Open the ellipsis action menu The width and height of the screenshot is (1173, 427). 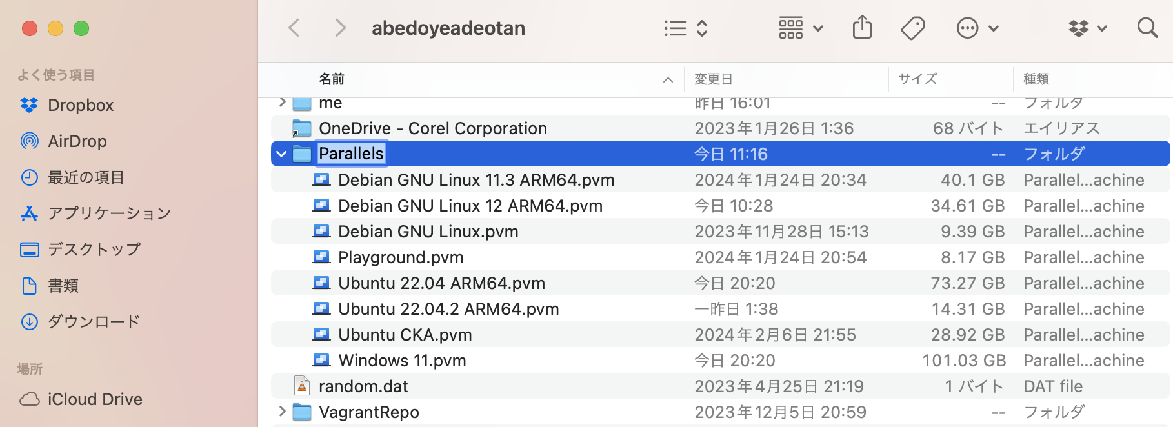click(x=976, y=28)
